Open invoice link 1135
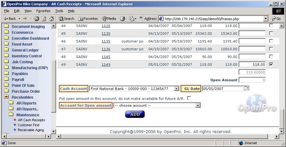The height and width of the screenshot is (147, 286). point(106,41)
